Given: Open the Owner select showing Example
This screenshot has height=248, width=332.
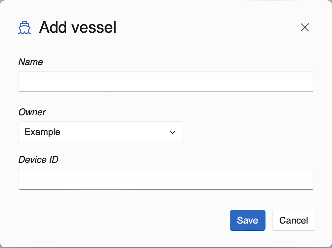Looking at the screenshot, I should click(100, 132).
